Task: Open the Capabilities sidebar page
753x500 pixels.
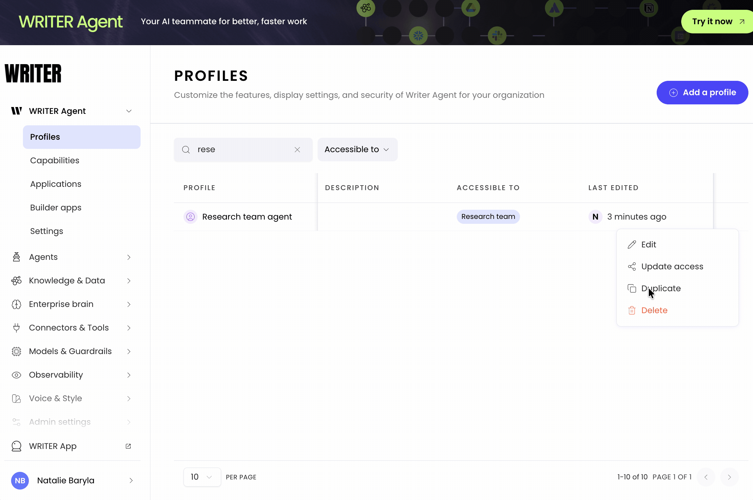Action: coord(55,160)
